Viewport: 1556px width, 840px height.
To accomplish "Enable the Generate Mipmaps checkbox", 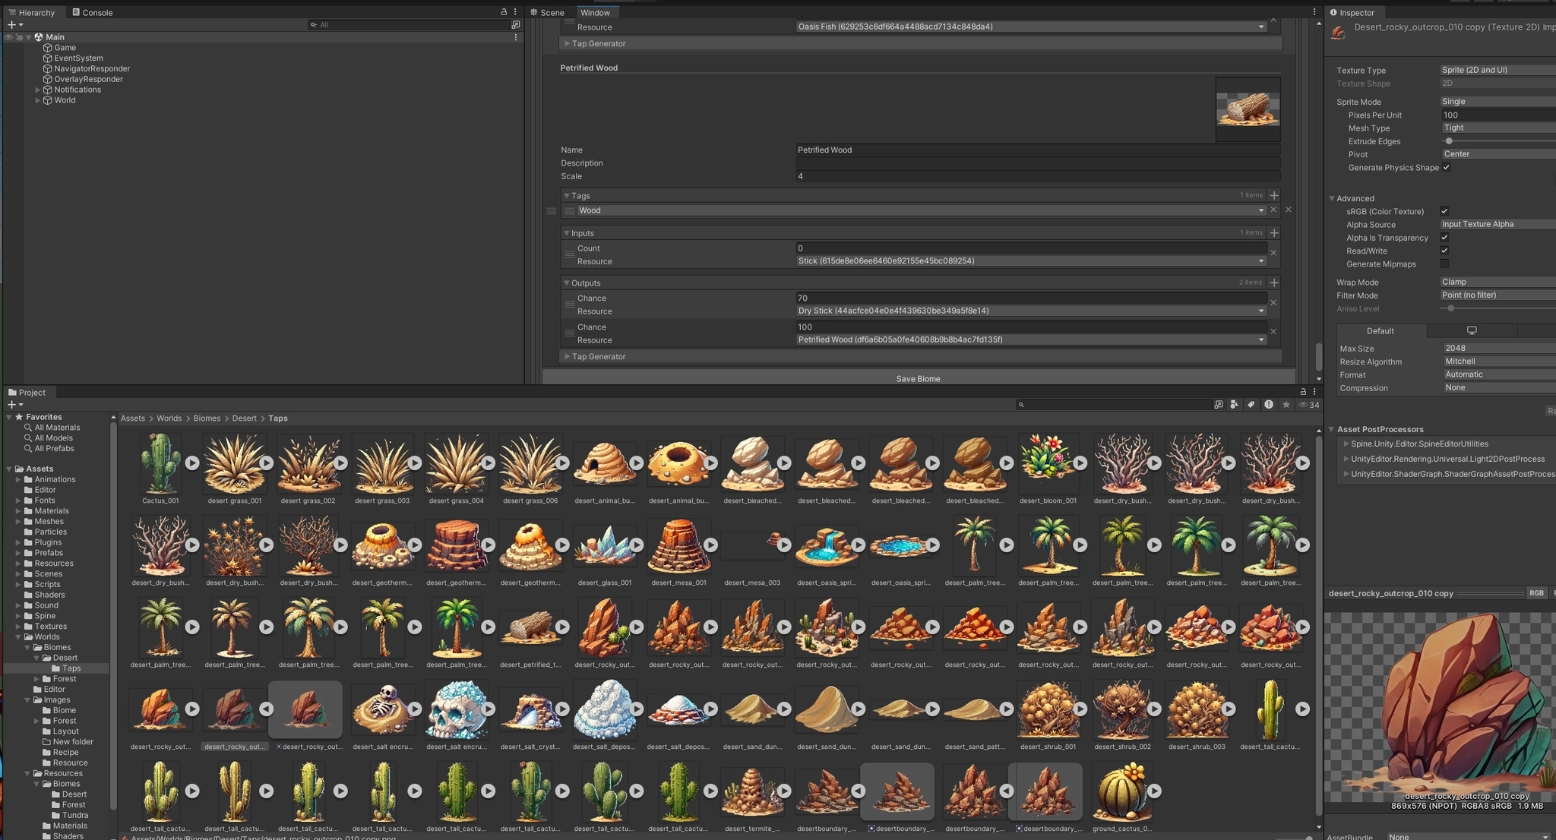I will coord(1444,264).
